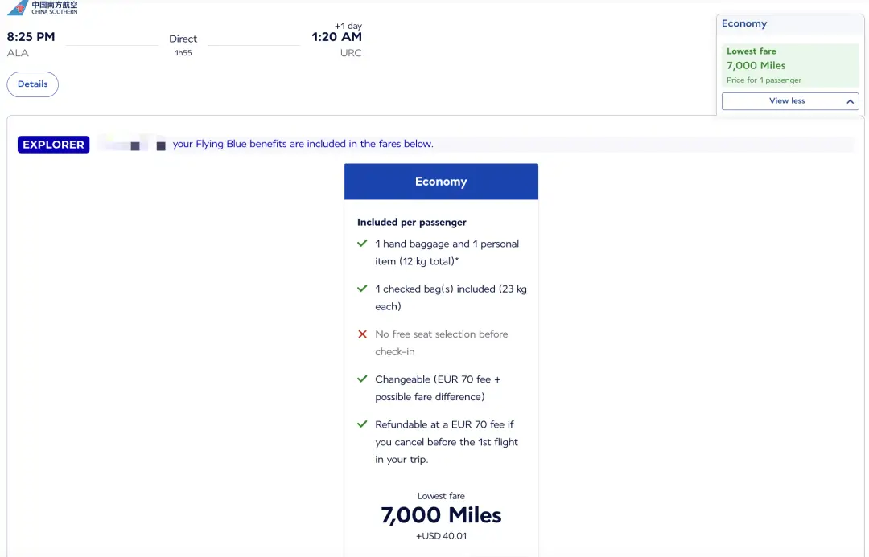This screenshot has width=869, height=557.
Task: Click the China Southern airline logo
Action: coord(43,8)
